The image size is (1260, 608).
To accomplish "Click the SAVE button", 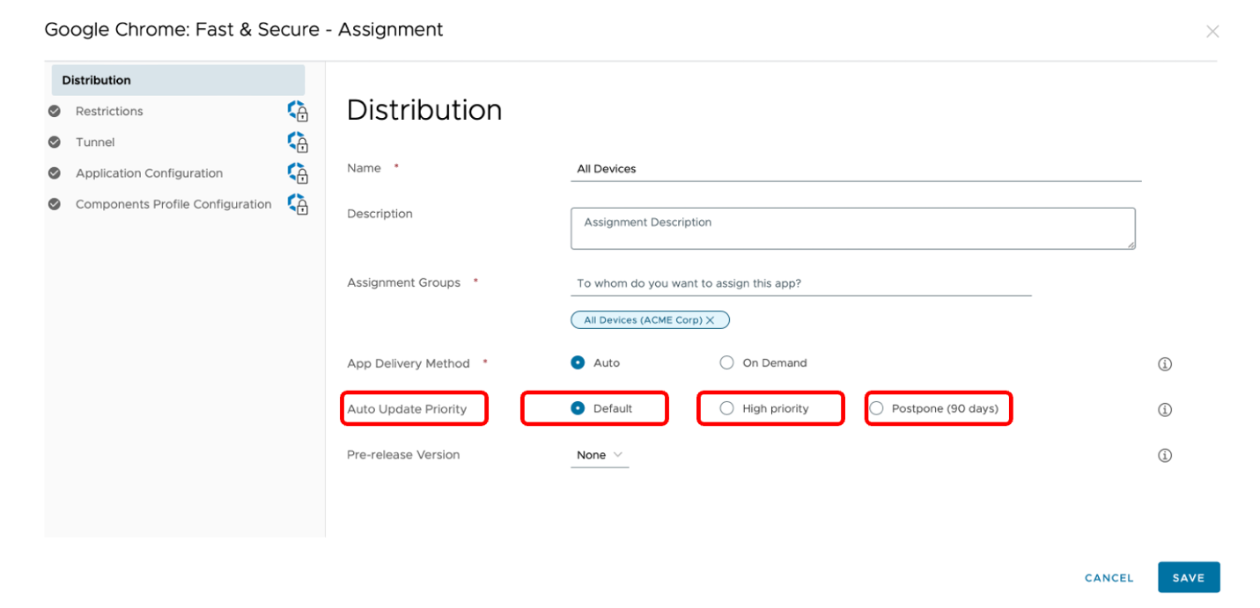I will (1188, 577).
